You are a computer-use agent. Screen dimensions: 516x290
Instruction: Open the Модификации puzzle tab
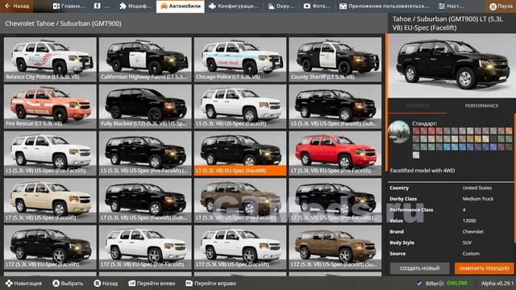click(135, 6)
